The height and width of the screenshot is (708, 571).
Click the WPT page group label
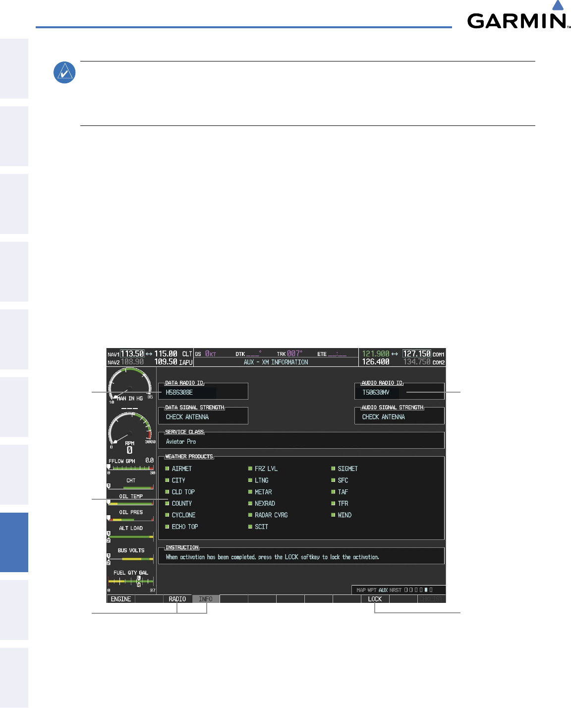tap(372, 590)
